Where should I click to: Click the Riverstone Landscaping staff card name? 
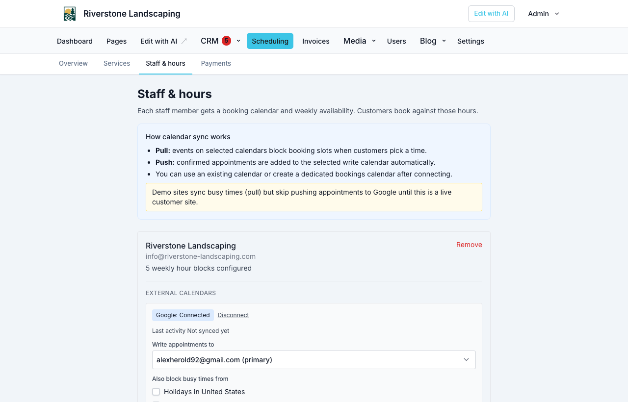coord(191,246)
